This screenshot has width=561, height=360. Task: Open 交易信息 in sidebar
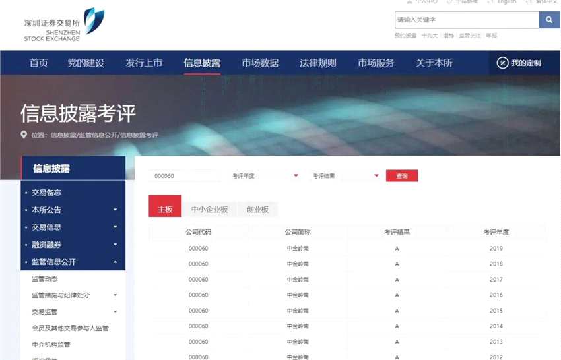click(x=46, y=227)
